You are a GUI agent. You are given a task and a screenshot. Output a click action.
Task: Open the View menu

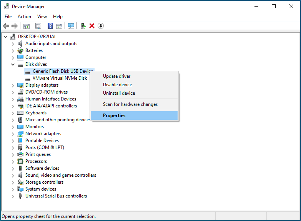click(42, 17)
